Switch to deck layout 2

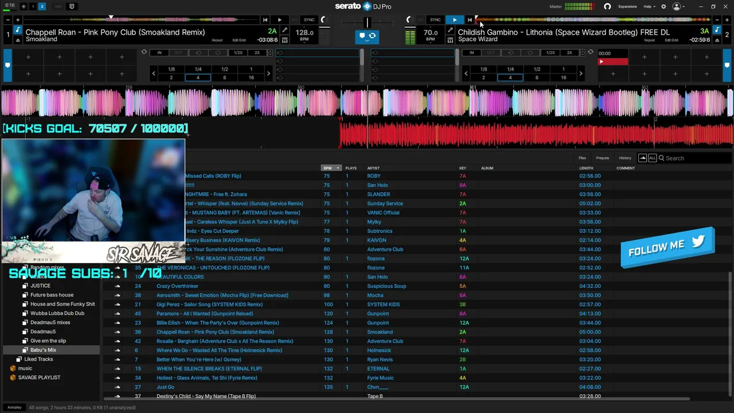42,6
